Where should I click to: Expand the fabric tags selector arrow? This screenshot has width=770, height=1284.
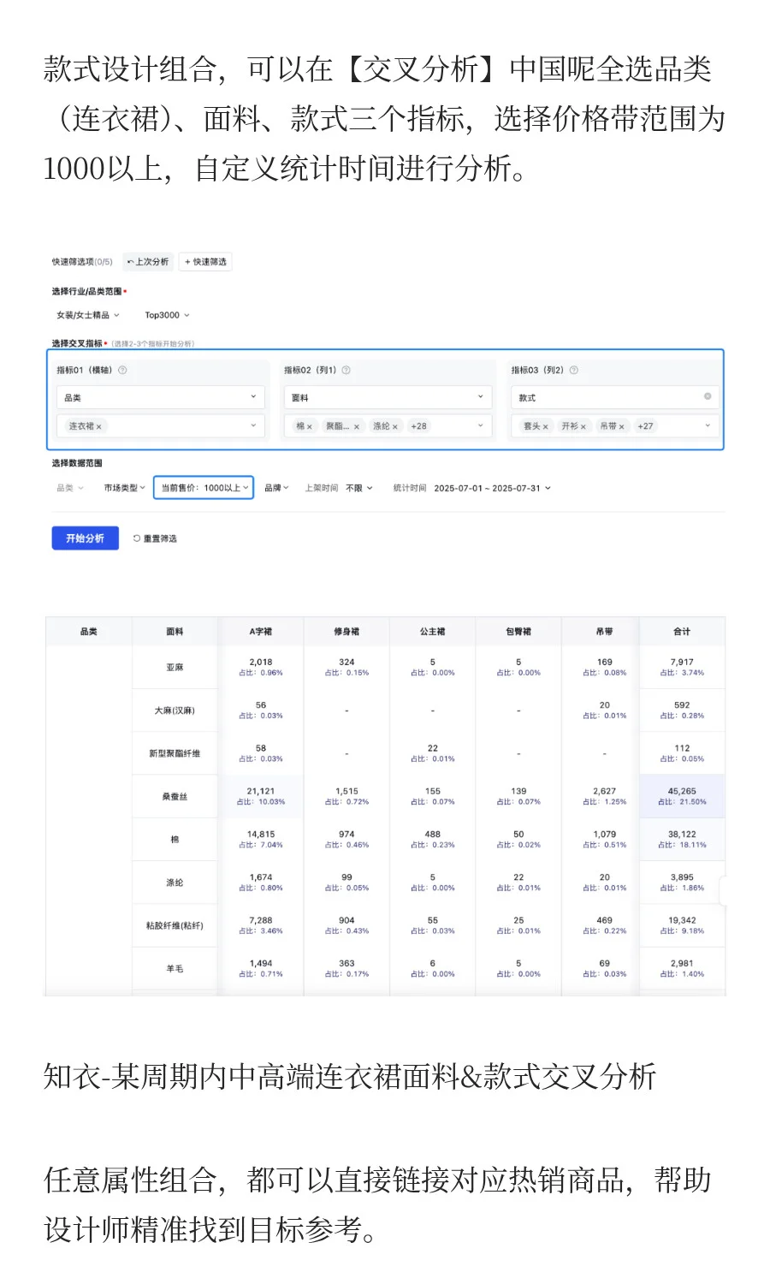click(481, 425)
